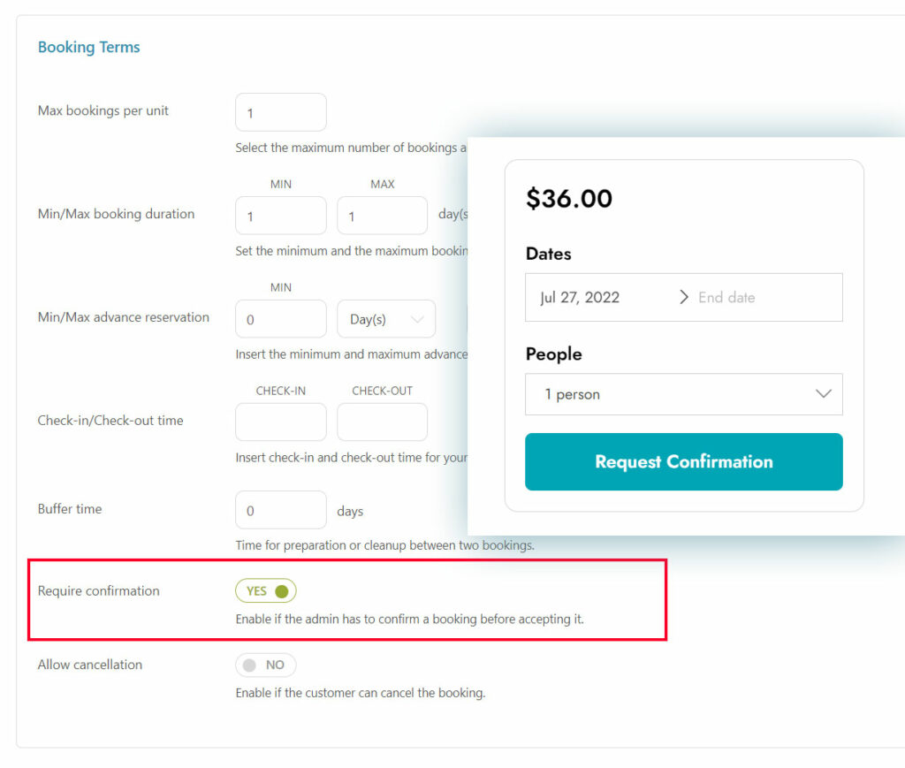905x768 pixels.
Task: Click the Buffer time days field
Action: (x=281, y=510)
